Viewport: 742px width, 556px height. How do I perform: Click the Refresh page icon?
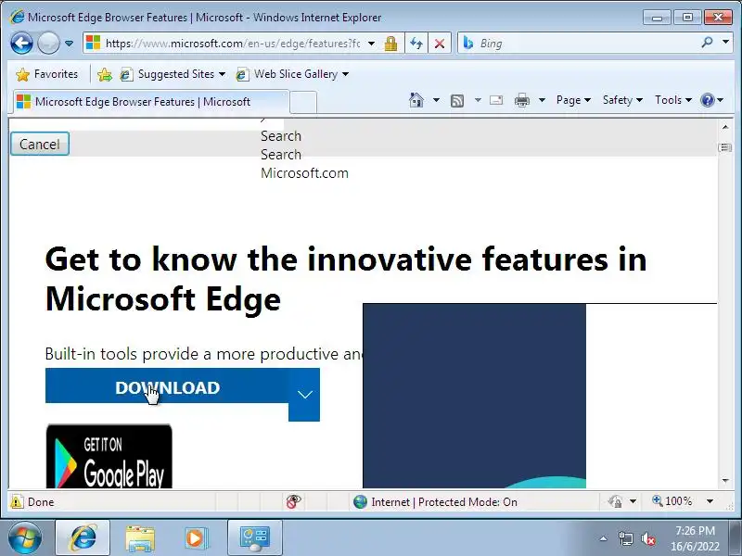(x=416, y=44)
